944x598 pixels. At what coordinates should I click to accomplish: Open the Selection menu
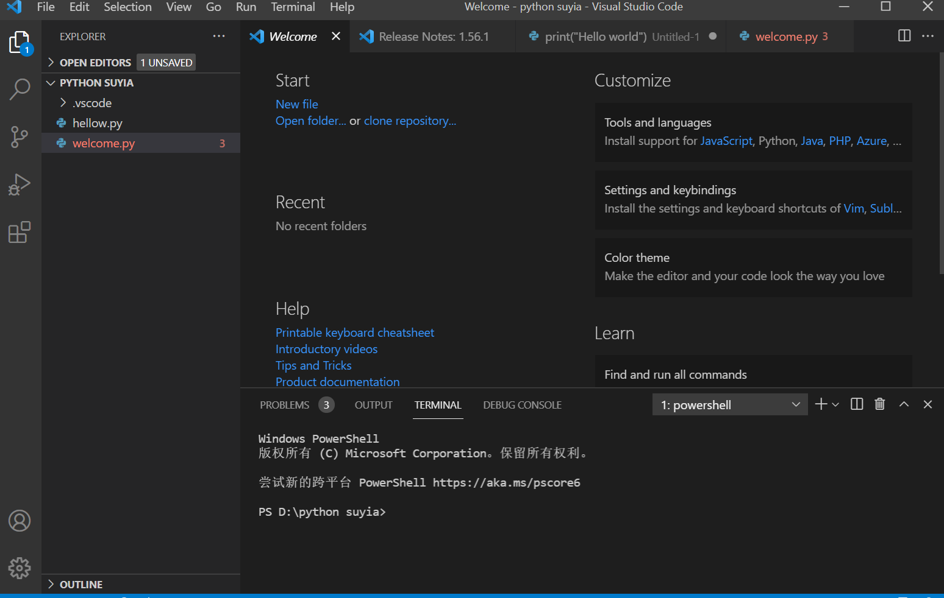[x=127, y=7]
